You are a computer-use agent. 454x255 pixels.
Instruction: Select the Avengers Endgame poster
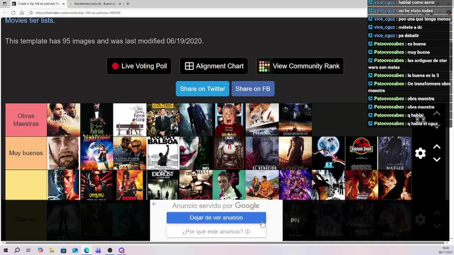coord(295,185)
